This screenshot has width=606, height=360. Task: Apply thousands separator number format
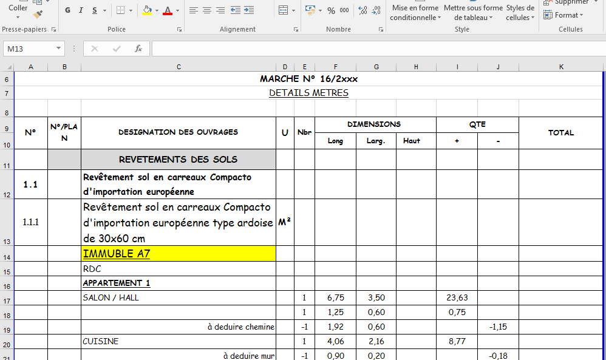pyautogui.click(x=344, y=10)
